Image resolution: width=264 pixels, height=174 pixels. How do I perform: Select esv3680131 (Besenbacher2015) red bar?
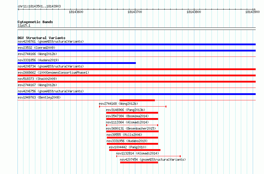[x=132, y=131]
